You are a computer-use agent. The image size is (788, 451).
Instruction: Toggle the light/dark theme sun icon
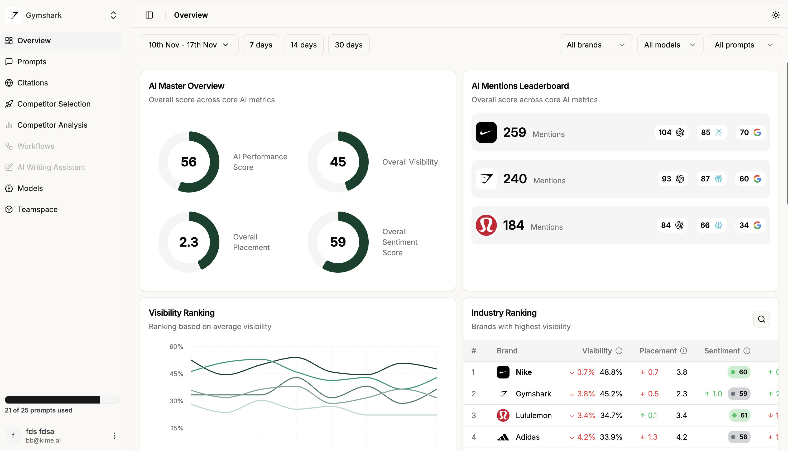click(x=775, y=15)
